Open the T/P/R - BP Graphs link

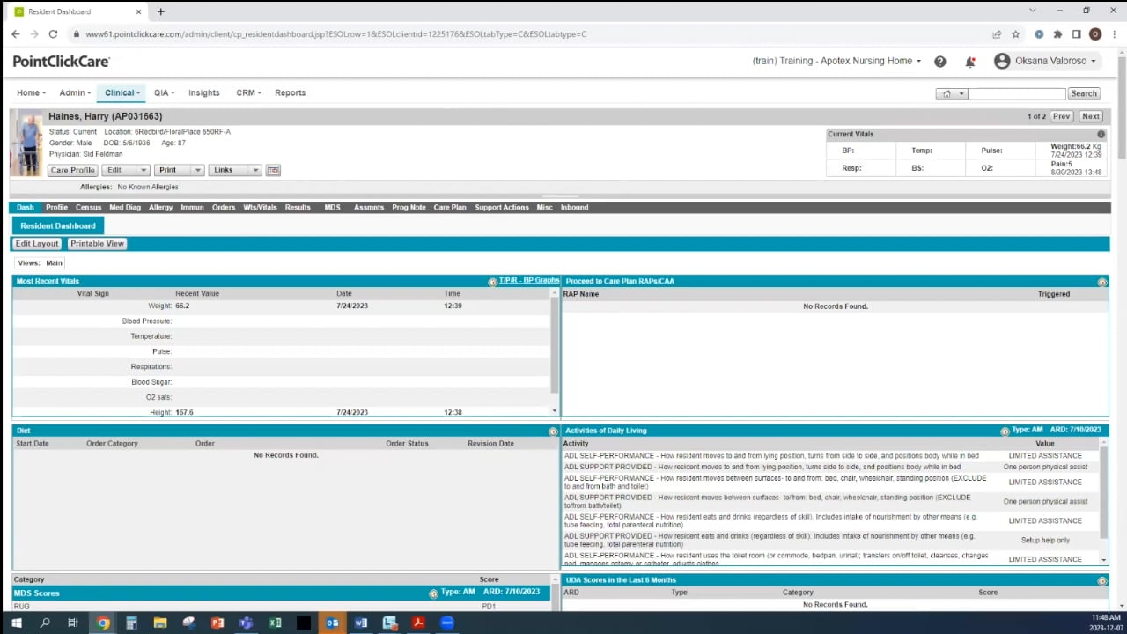(x=528, y=281)
